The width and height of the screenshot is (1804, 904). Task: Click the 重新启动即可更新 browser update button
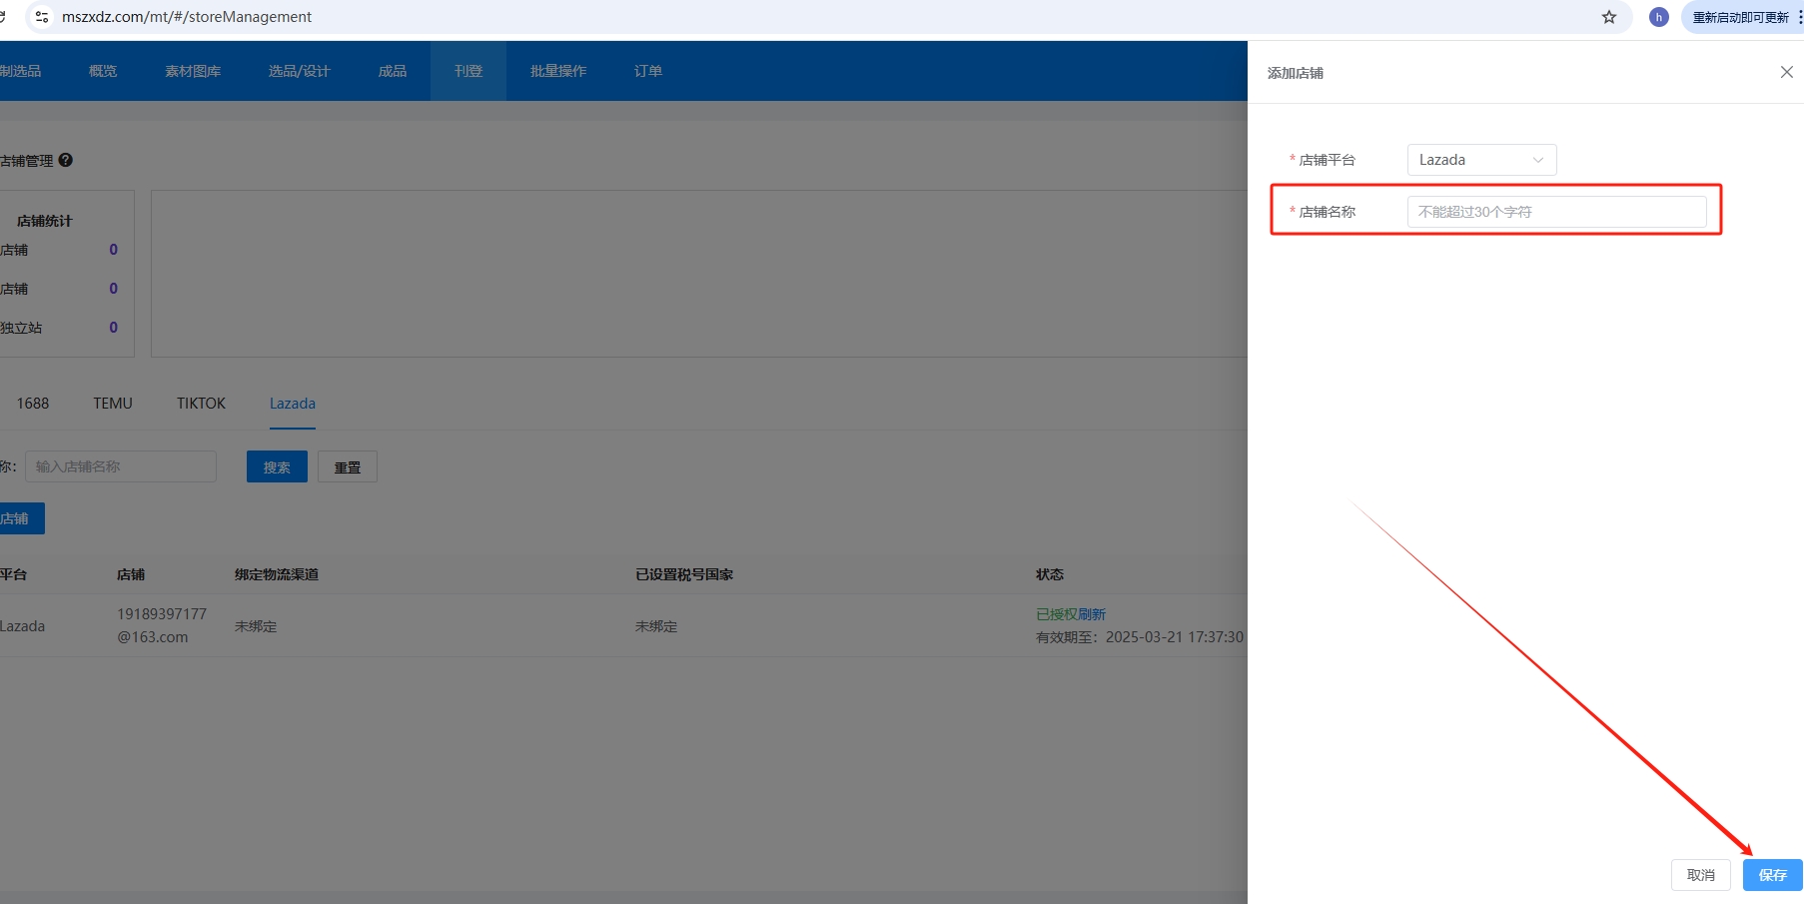(x=1740, y=17)
